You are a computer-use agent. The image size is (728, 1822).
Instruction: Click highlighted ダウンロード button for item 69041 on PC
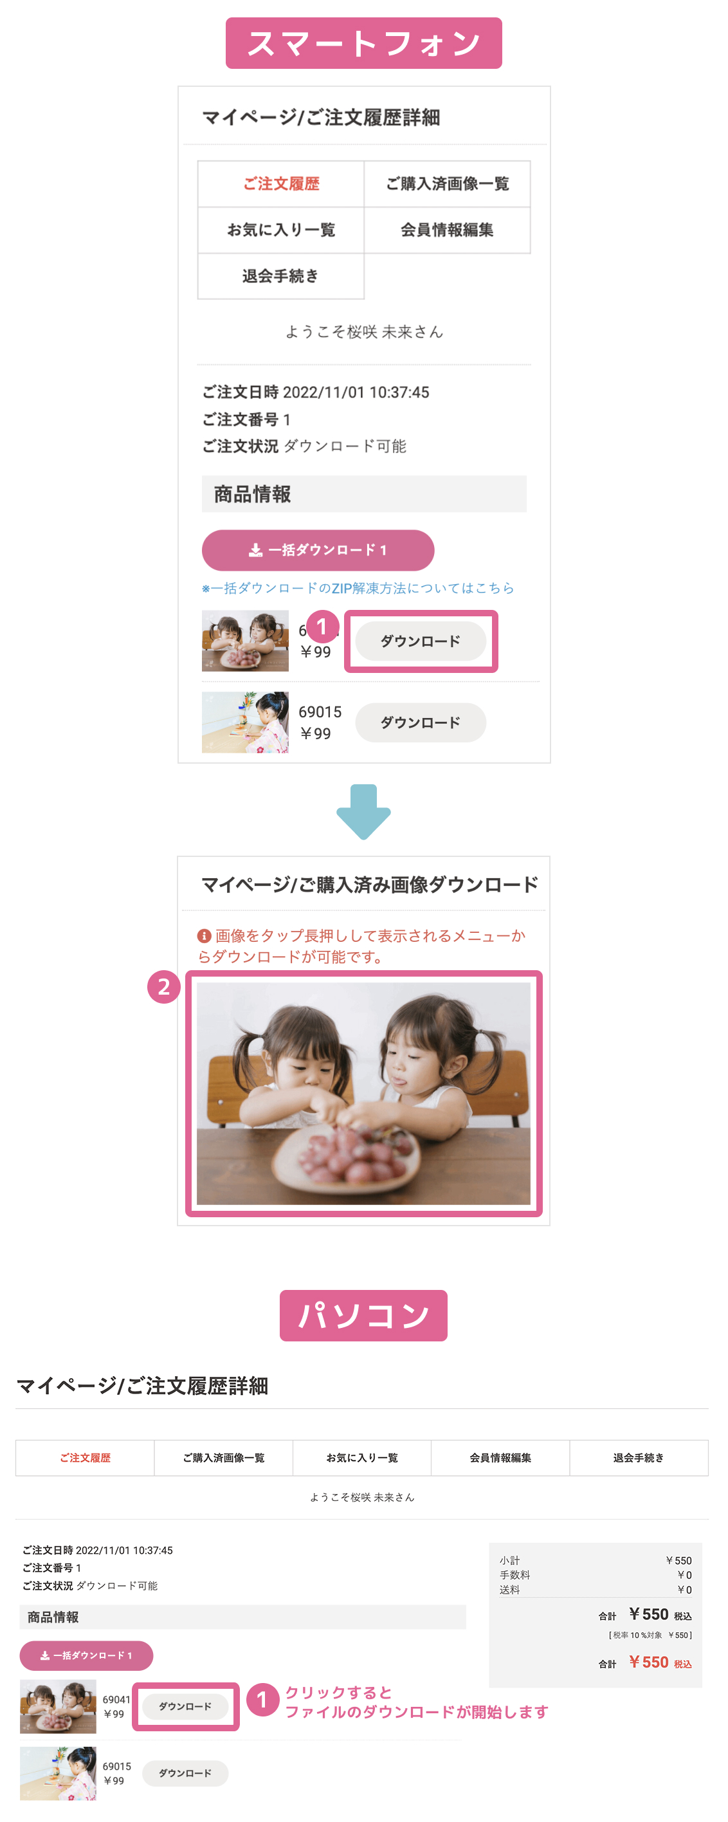[185, 1707]
